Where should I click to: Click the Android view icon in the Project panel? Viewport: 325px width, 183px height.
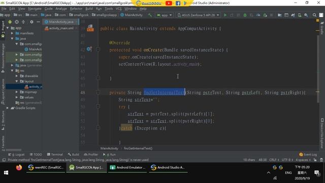[10, 22]
